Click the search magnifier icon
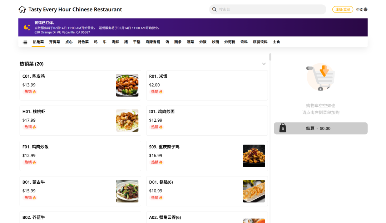This screenshot has width=386, height=223. click(214, 9)
